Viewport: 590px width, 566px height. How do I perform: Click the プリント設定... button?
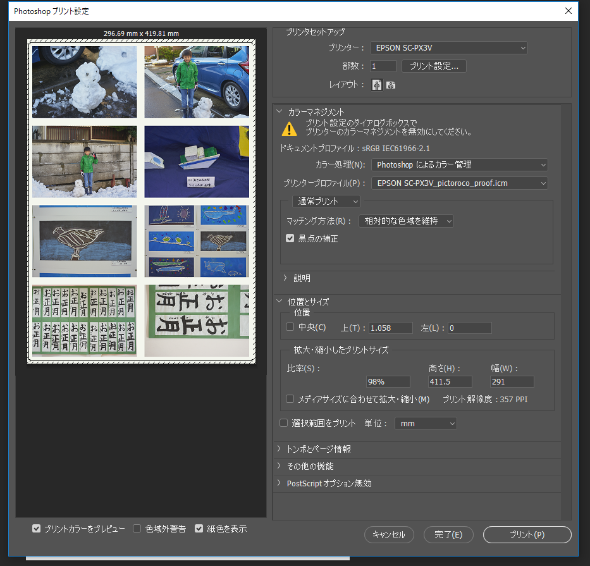pos(434,66)
